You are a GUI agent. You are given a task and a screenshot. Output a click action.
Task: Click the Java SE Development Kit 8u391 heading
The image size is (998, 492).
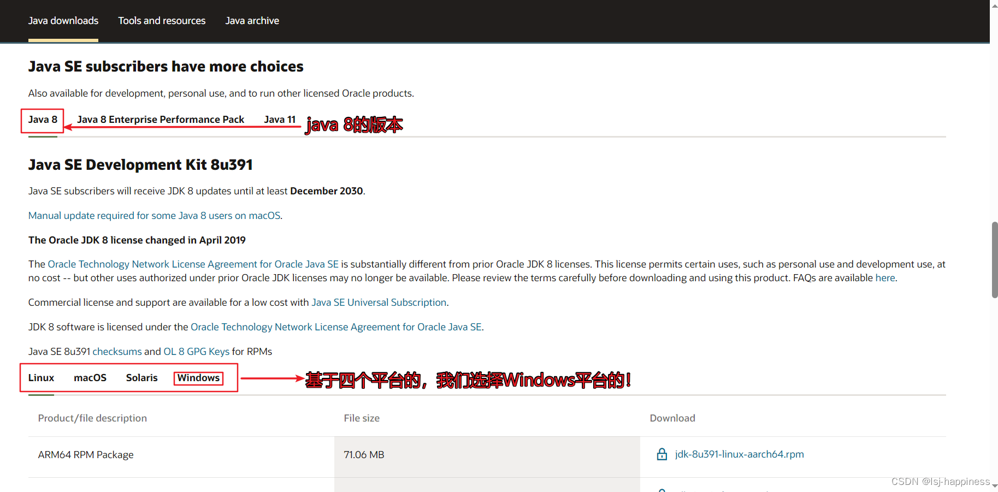click(x=140, y=165)
